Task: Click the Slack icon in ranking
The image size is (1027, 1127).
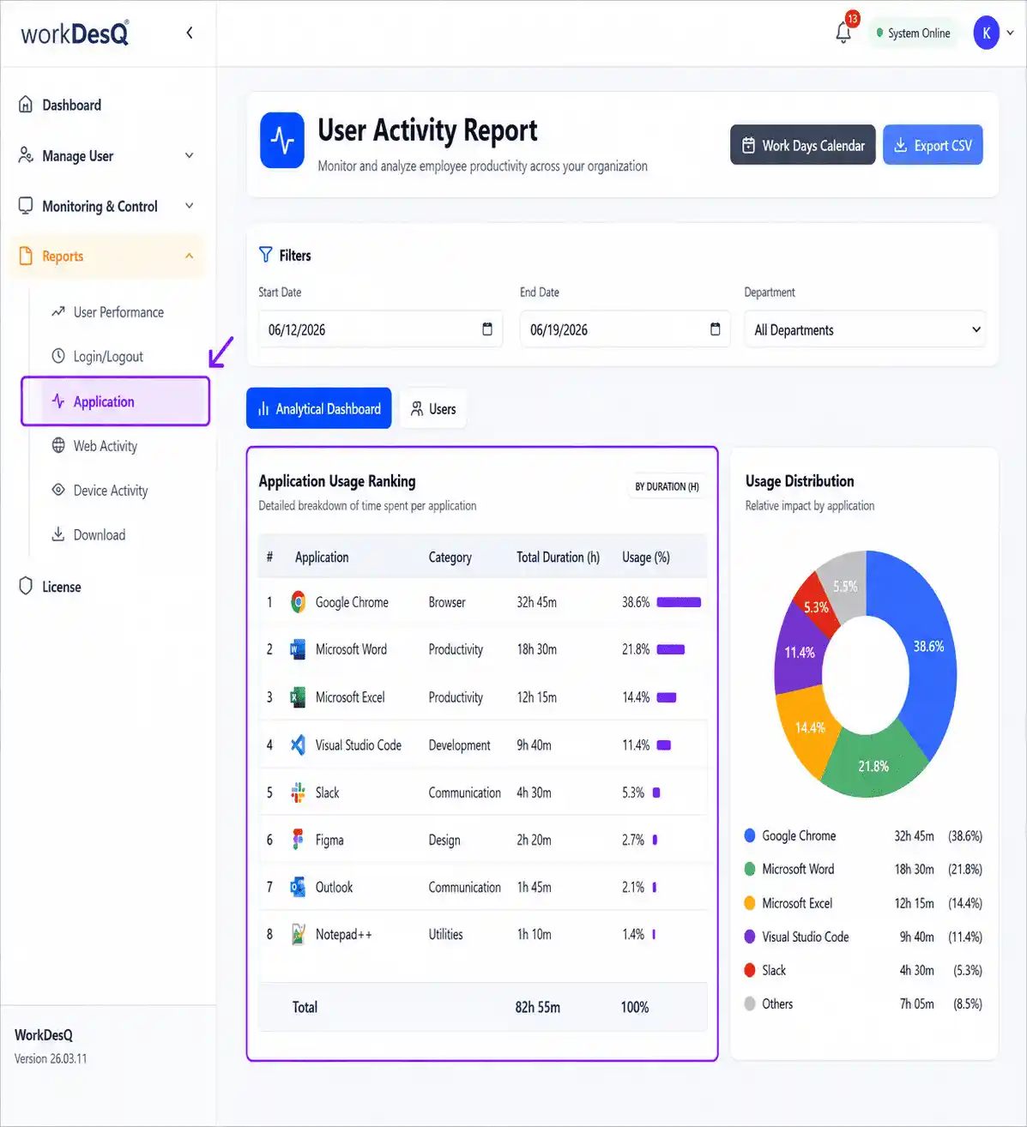Action: click(x=298, y=793)
